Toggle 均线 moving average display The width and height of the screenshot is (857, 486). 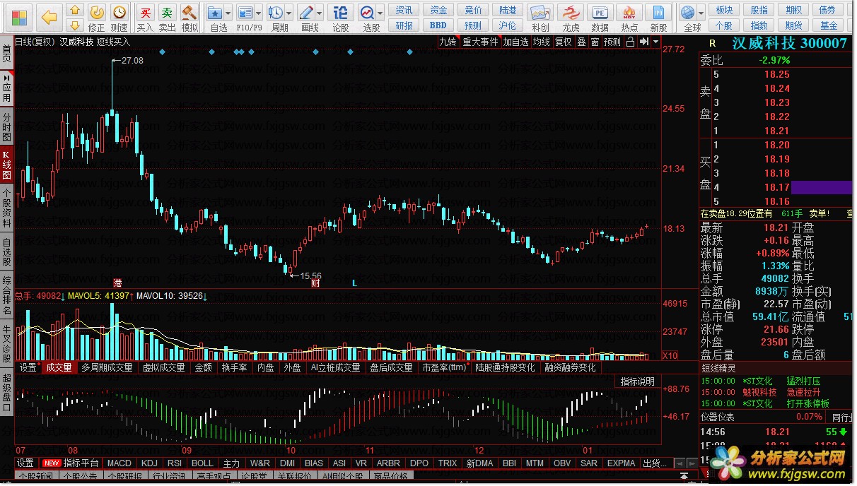click(542, 42)
